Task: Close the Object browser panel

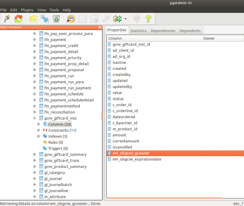Action: point(100,27)
